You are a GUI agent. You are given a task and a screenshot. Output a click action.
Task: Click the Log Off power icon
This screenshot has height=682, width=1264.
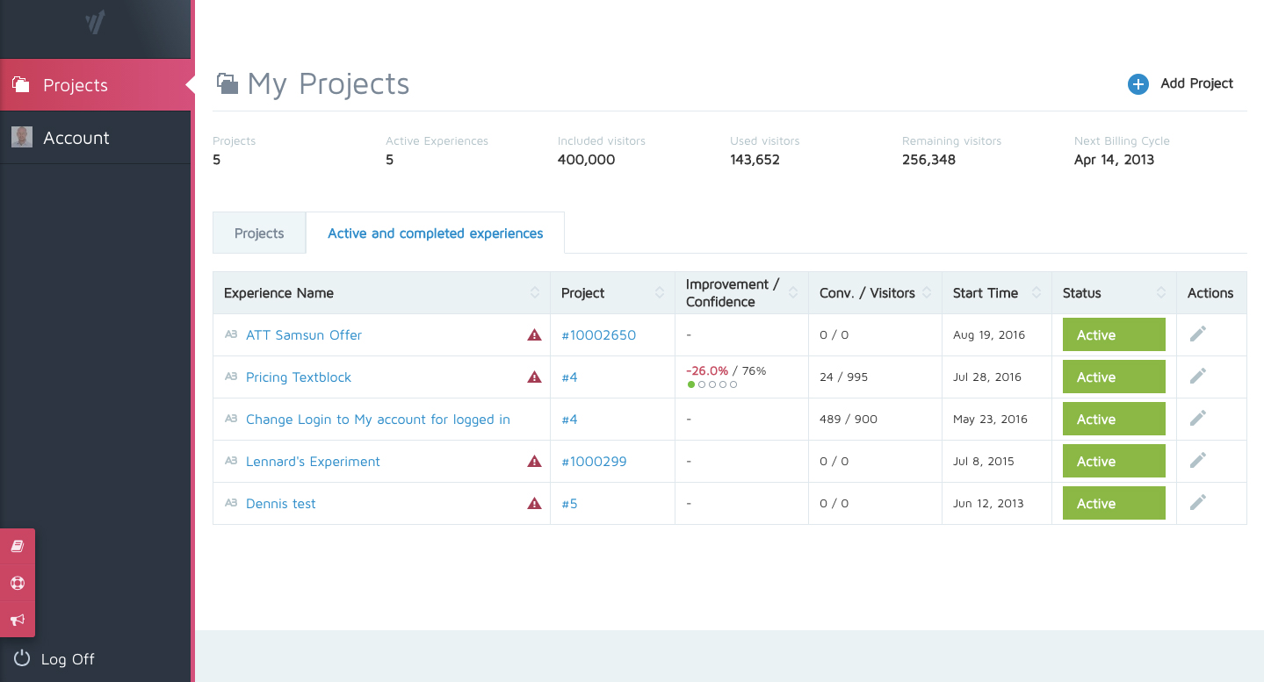coord(22,658)
